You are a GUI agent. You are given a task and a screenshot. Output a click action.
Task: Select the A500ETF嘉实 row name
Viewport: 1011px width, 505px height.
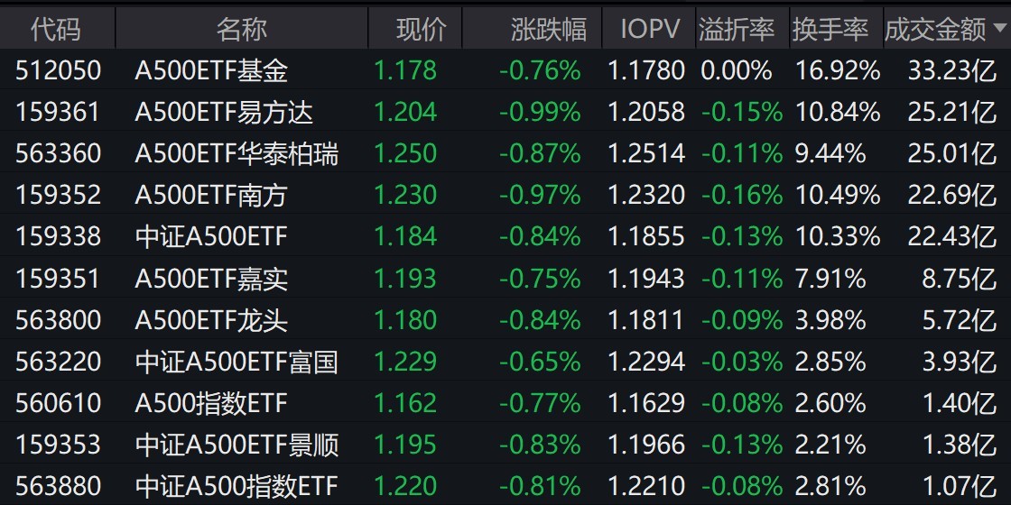(x=211, y=279)
